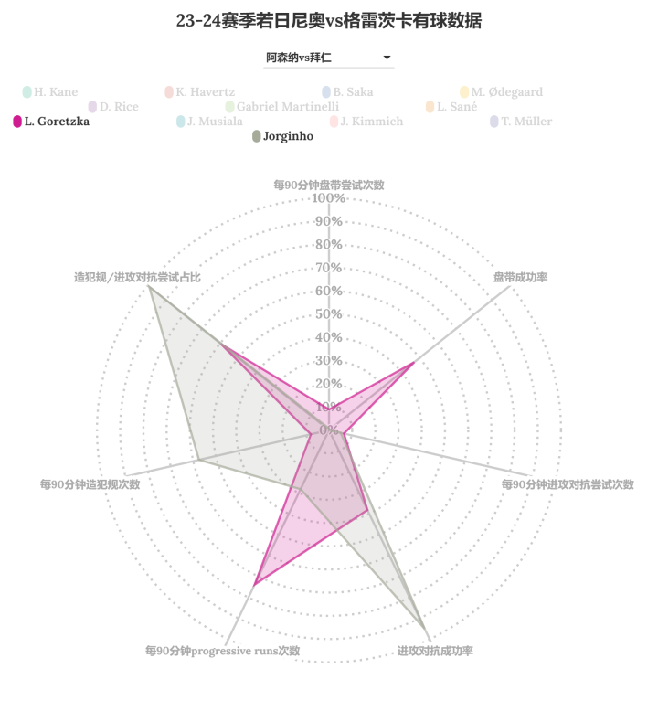The height and width of the screenshot is (711, 658).
Task: Show the J. Kimmich series via legend
Action: [x=371, y=122]
